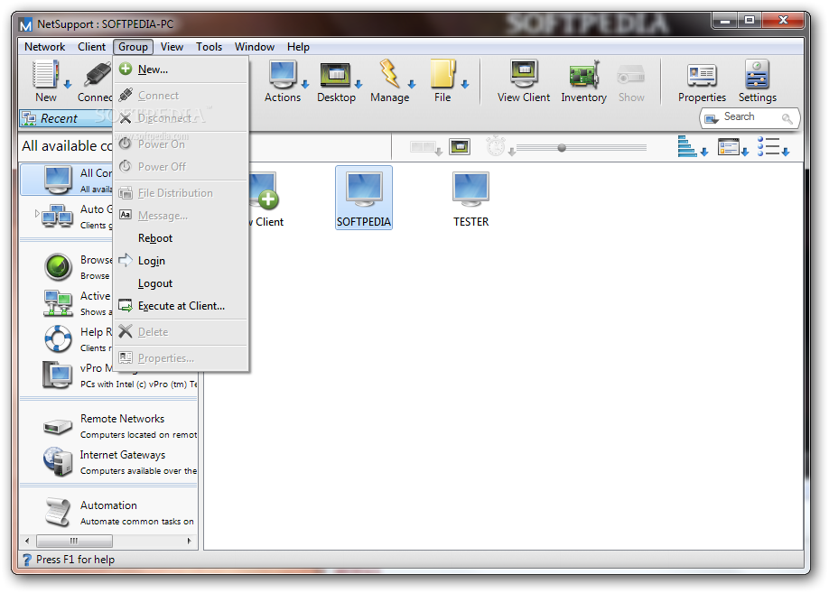Click in the Search input field

(x=750, y=118)
